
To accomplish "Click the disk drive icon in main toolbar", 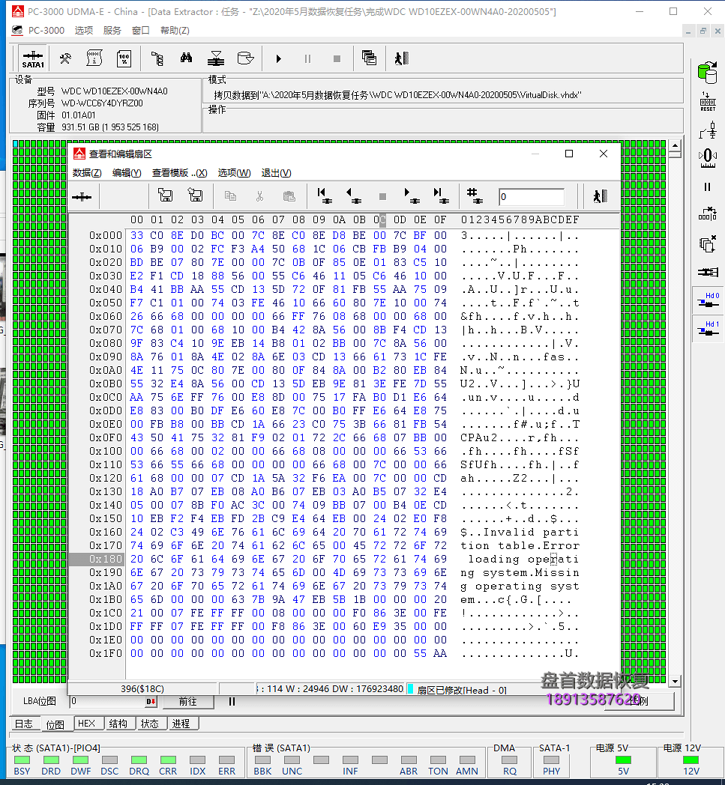I will 245,58.
